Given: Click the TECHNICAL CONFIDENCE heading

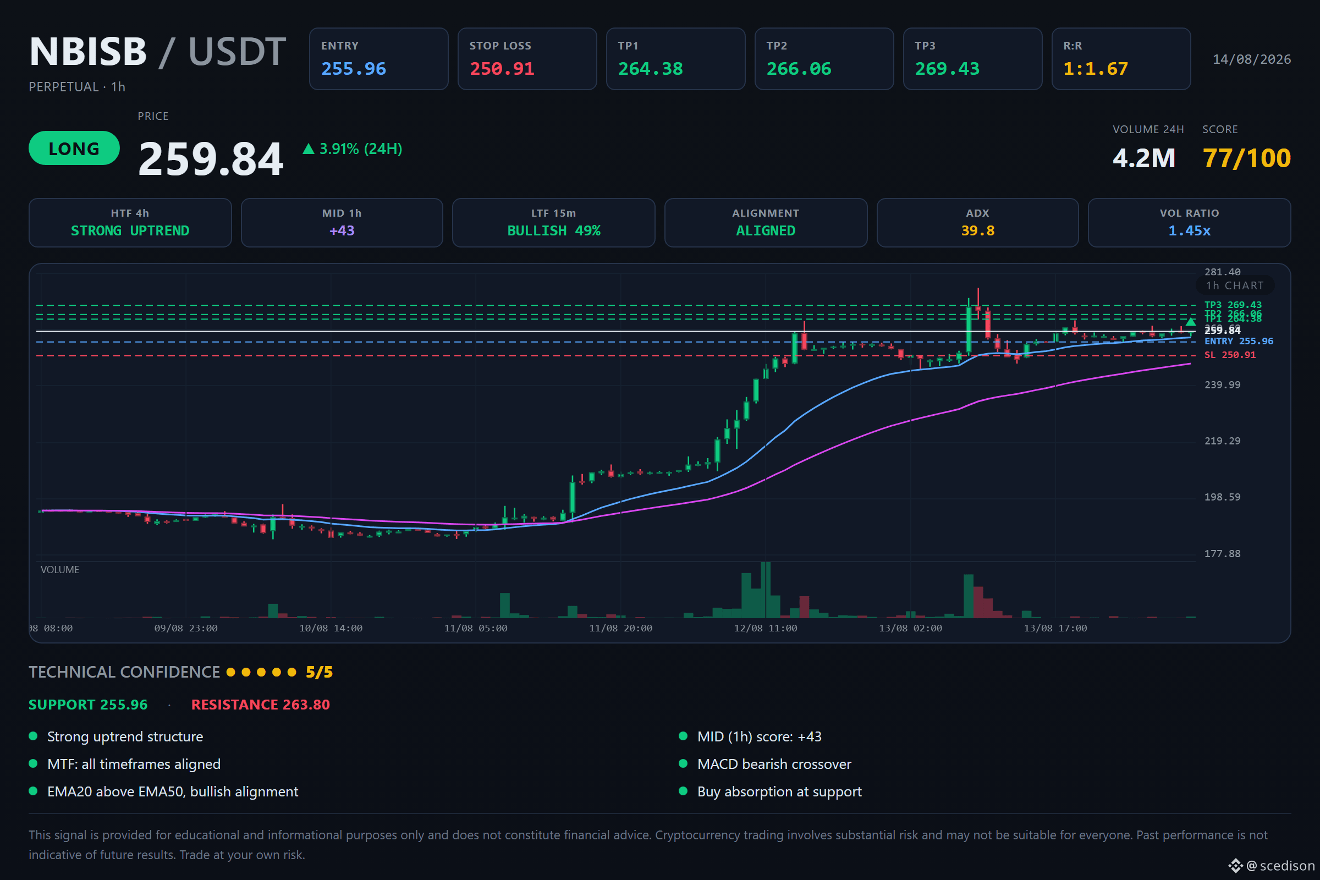Looking at the screenshot, I should [x=125, y=672].
